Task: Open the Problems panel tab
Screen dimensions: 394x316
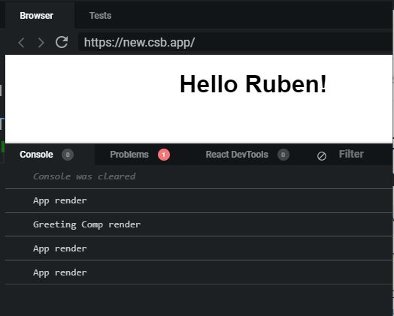Action: 140,155
